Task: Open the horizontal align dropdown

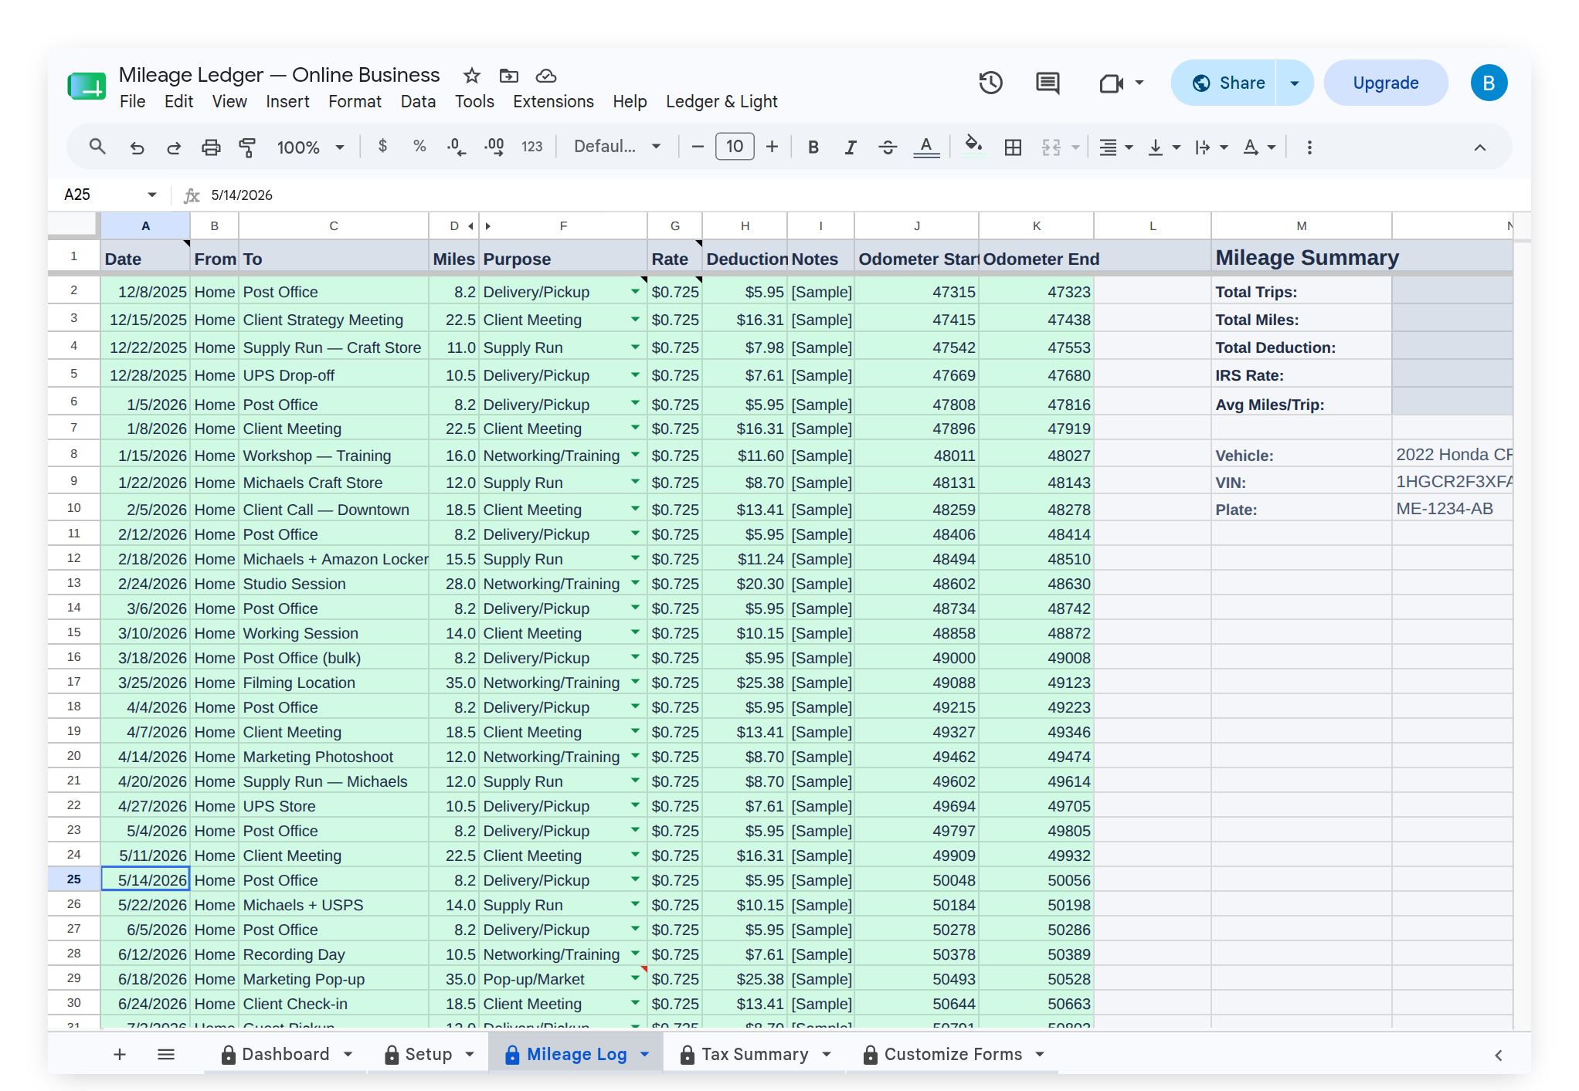Action: pos(1116,147)
